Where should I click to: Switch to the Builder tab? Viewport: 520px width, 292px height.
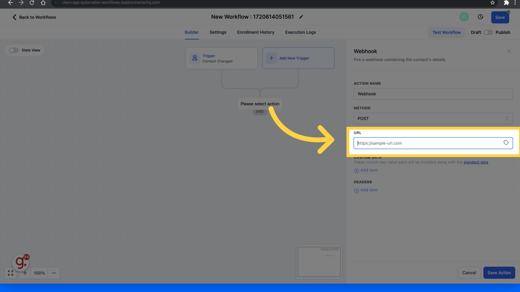[x=192, y=32]
